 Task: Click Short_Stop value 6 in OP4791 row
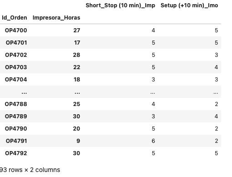[153, 141]
